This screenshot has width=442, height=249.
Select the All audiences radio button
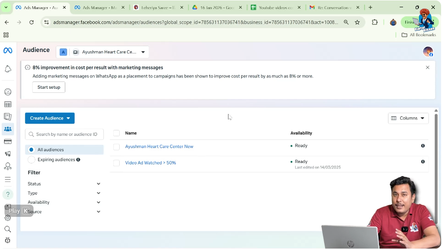(x=31, y=150)
